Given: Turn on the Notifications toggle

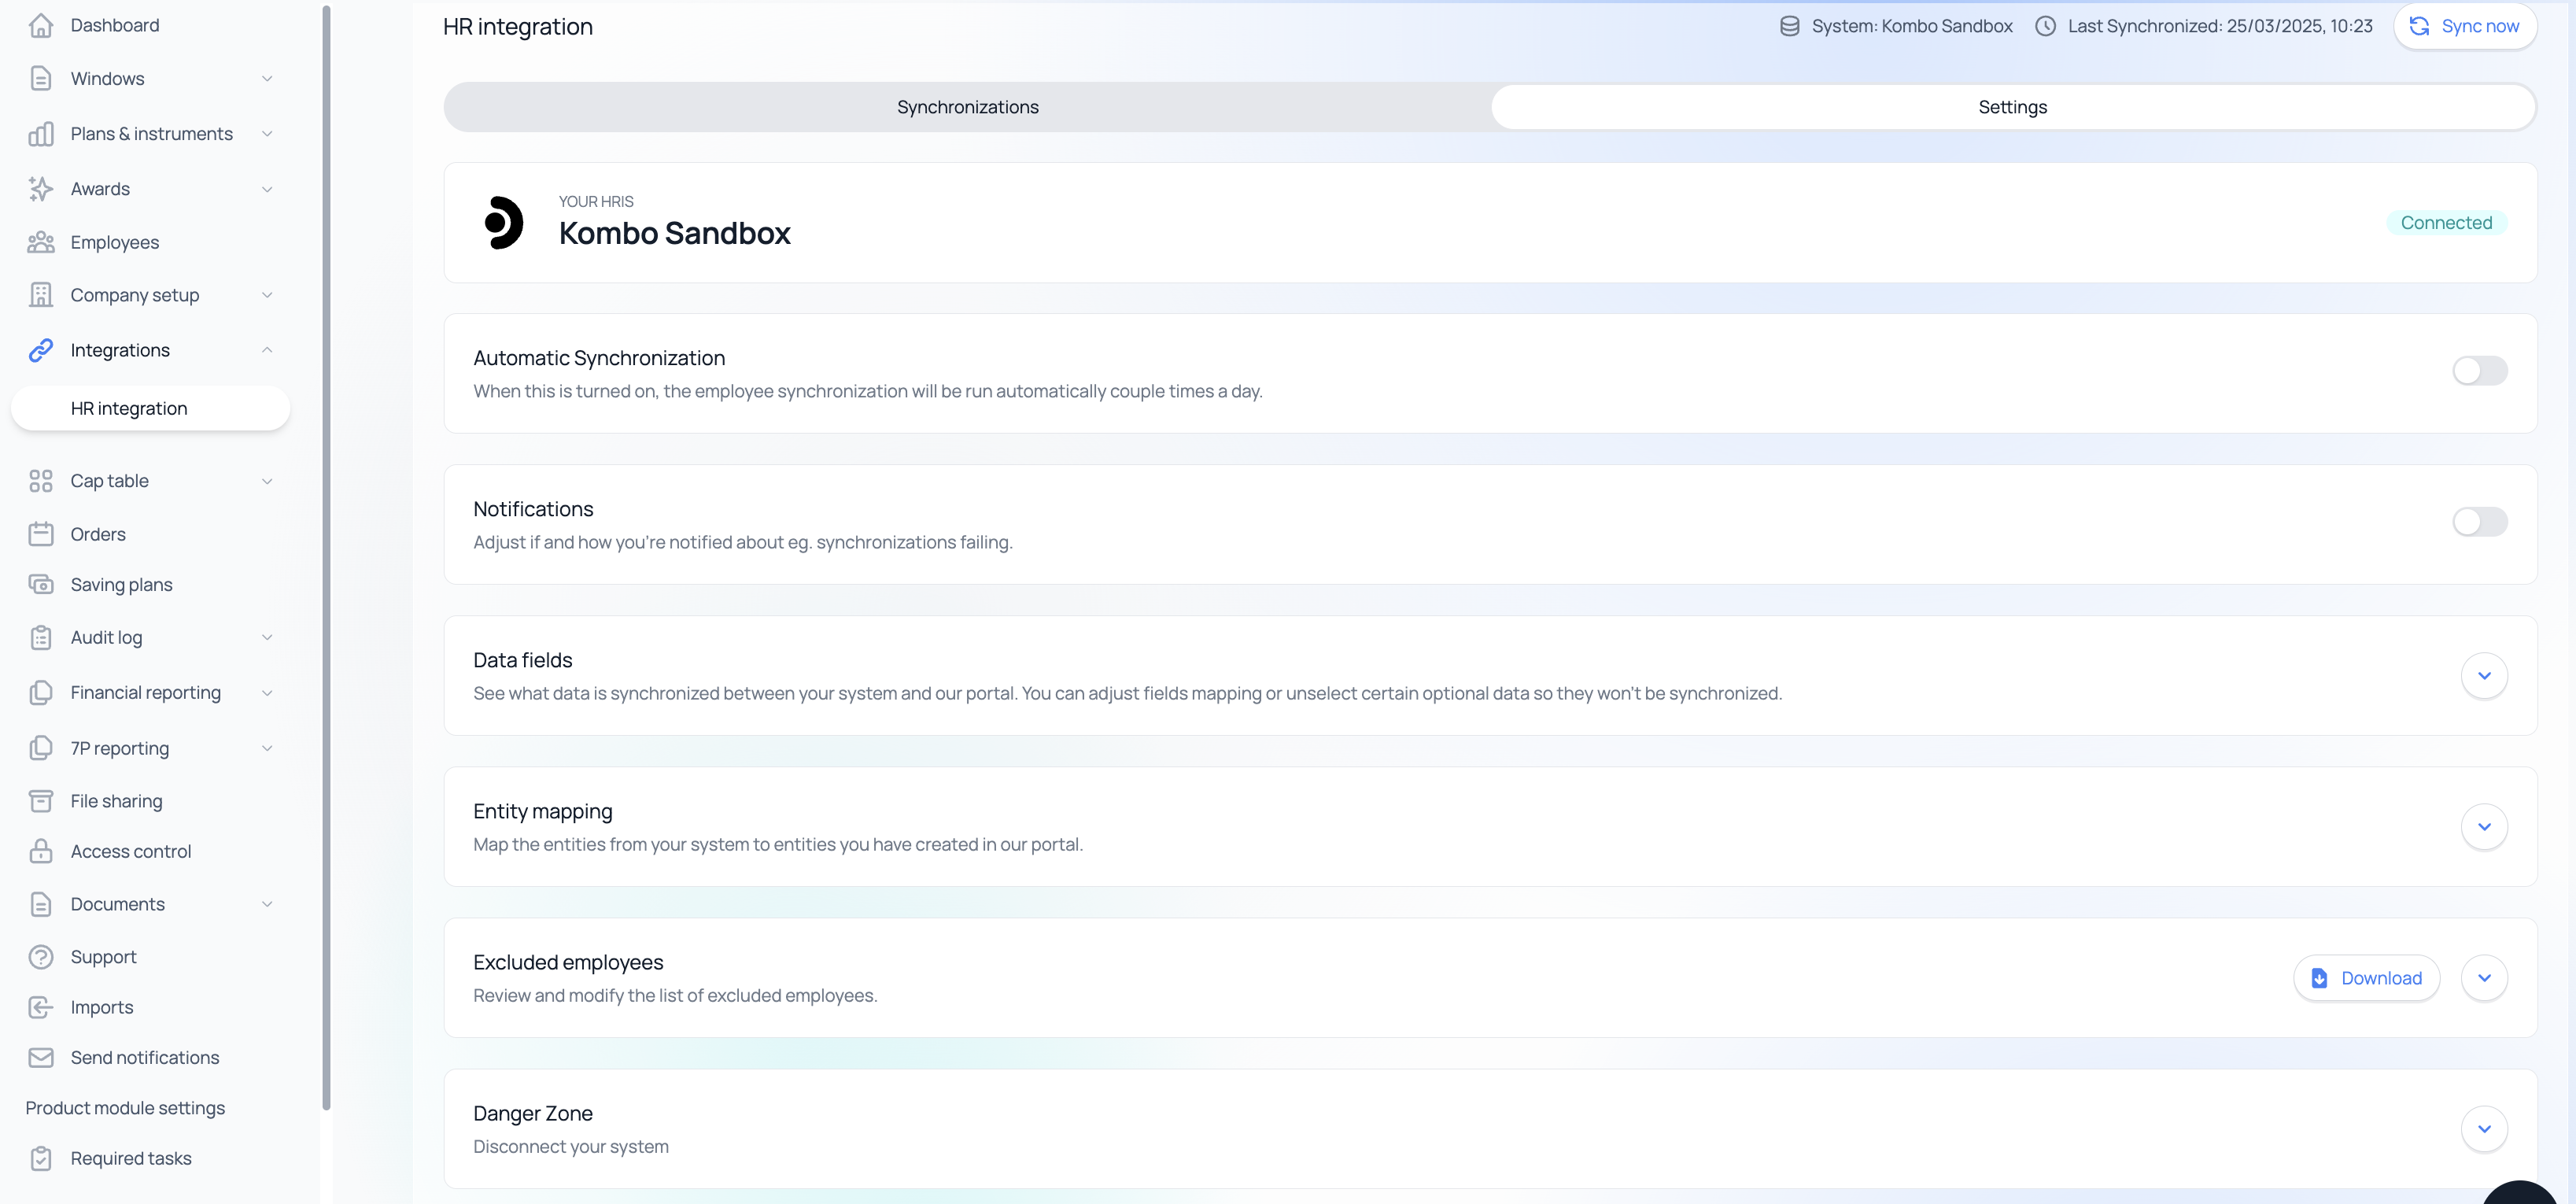Looking at the screenshot, I should point(2480,522).
